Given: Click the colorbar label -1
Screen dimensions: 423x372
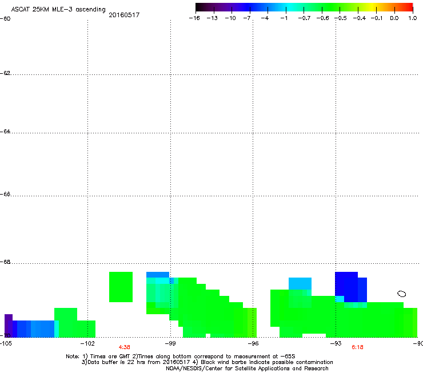Looking at the screenshot, I should tap(284, 18).
